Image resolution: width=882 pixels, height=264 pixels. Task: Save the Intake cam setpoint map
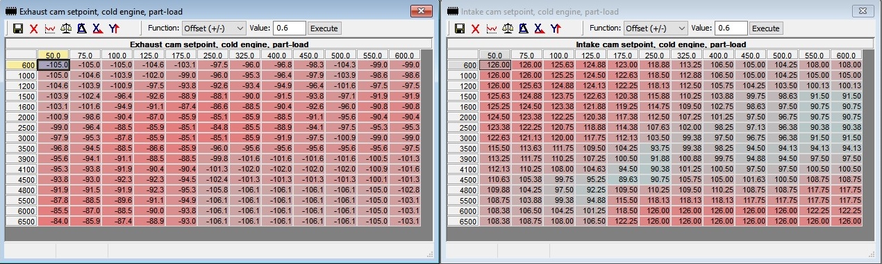pos(460,28)
